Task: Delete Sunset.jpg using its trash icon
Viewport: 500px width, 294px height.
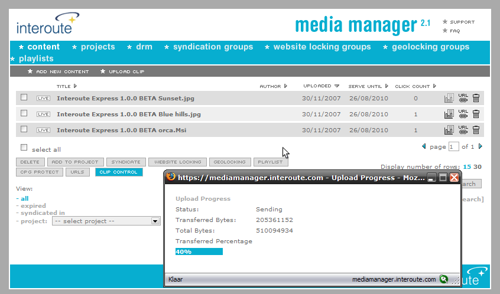Action: (476, 98)
